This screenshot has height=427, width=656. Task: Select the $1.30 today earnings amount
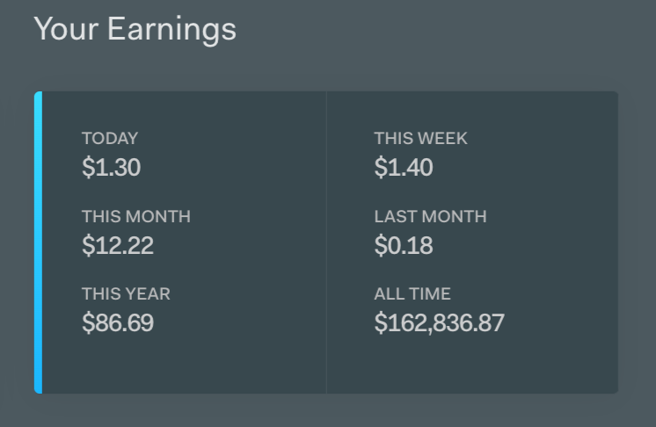click(111, 167)
